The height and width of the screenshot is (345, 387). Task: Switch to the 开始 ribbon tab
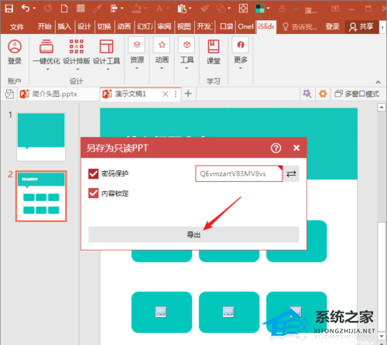click(44, 26)
